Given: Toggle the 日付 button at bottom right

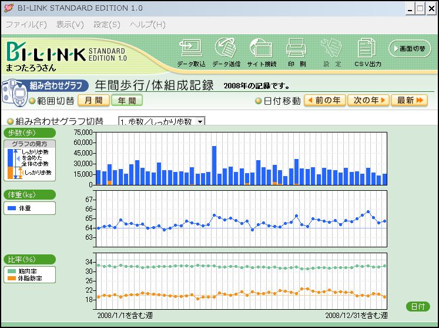Looking at the screenshot, I should coord(418,307).
